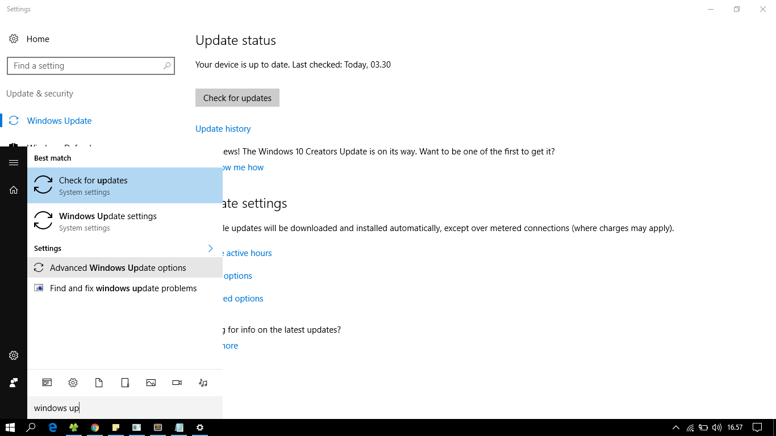The width and height of the screenshot is (776, 436).
Task: Open the Sublime Text taskbar icon
Action: point(158,427)
